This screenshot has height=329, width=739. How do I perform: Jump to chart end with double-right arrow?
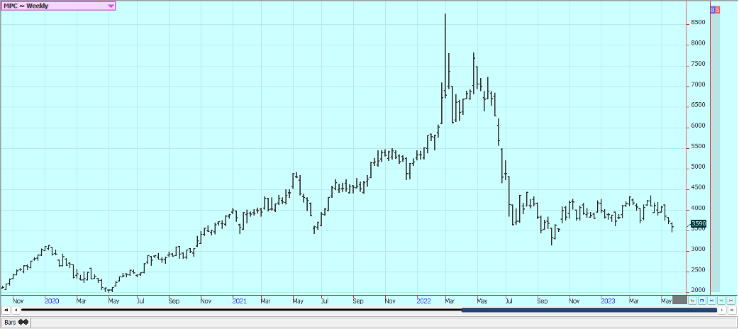click(x=731, y=310)
